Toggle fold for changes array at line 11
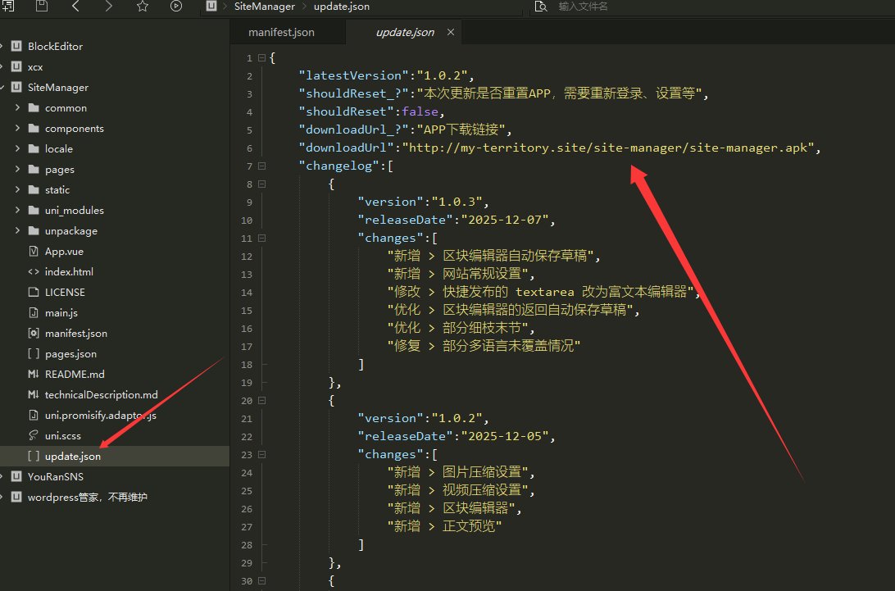The width and height of the screenshot is (895, 591). [x=261, y=239]
